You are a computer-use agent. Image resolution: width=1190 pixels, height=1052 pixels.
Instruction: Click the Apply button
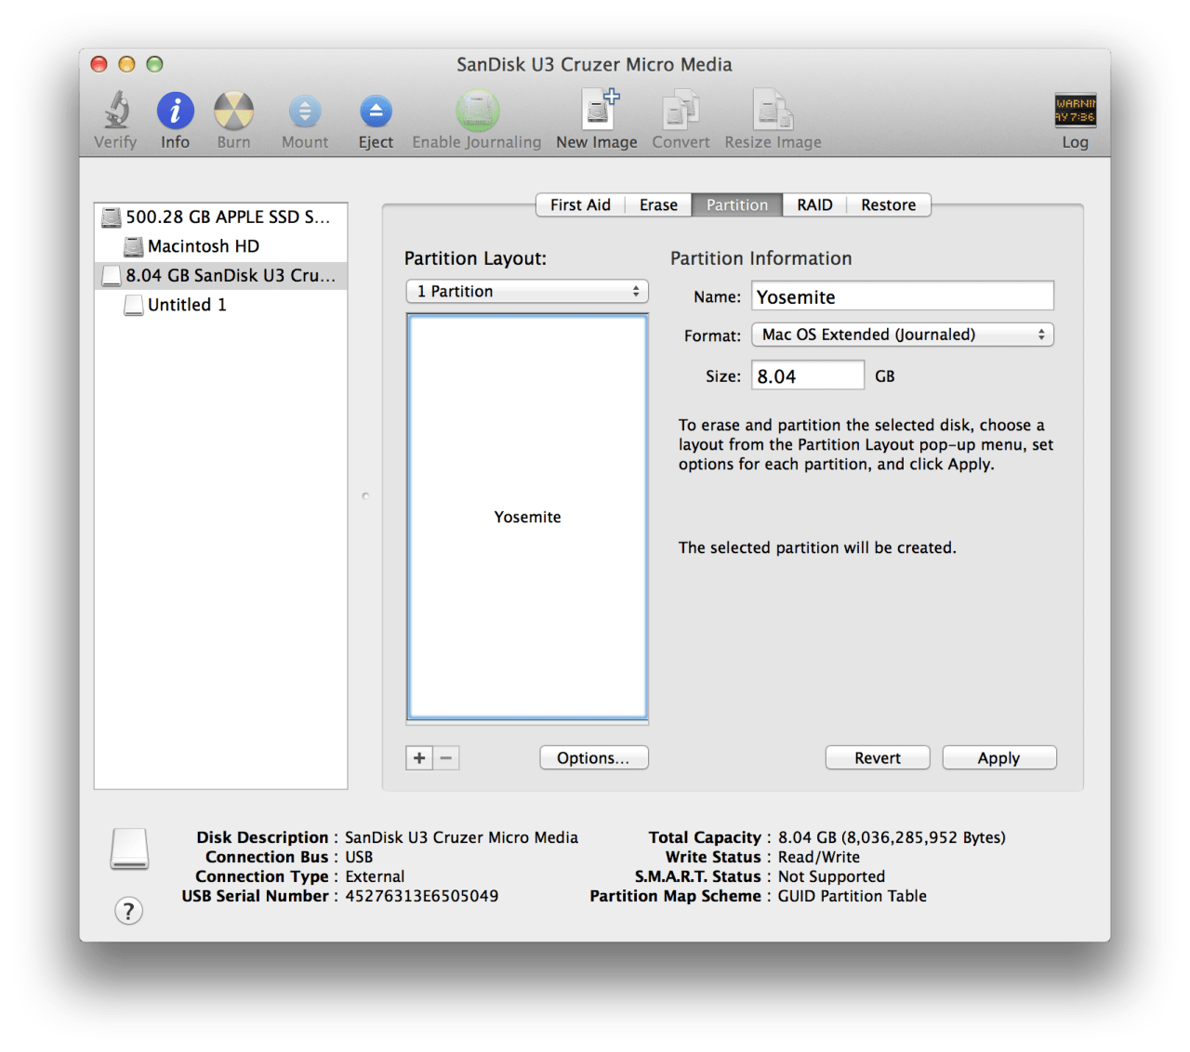[x=998, y=758]
